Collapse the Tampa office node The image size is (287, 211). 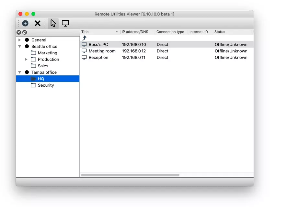(x=20, y=72)
